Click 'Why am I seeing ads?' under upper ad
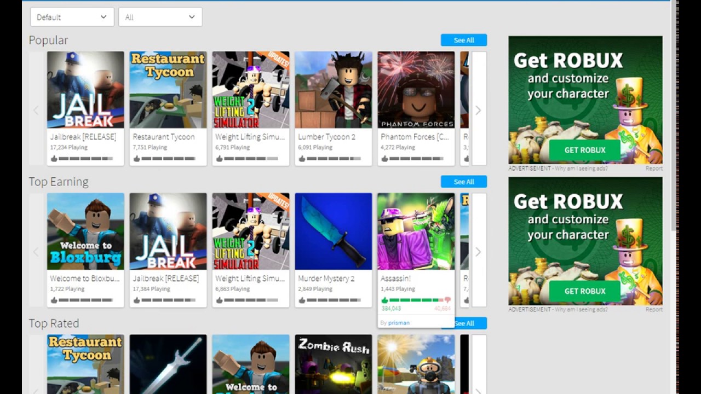701x394 pixels. pyautogui.click(x=581, y=169)
